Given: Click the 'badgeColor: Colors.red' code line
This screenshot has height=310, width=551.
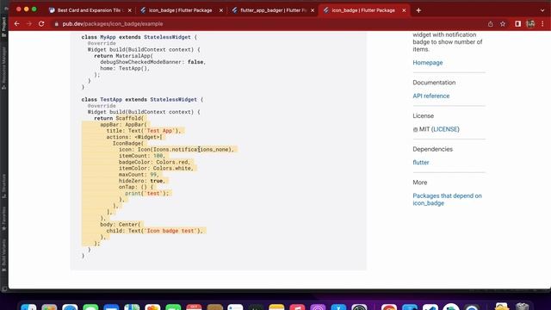Looking at the screenshot, I should pyautogui.click(x=154, y=162).
